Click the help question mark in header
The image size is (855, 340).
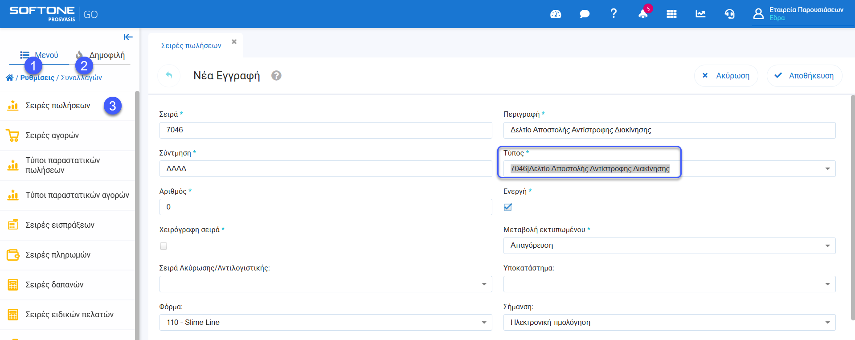[x=614, y=14]
